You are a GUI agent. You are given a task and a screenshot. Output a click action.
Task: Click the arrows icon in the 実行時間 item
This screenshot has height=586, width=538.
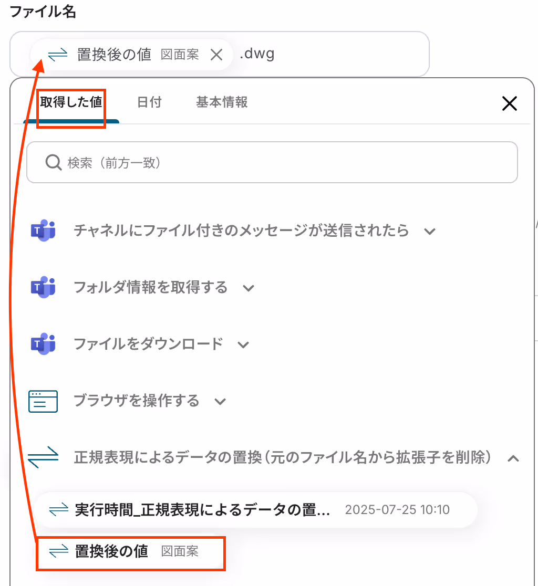59,510
